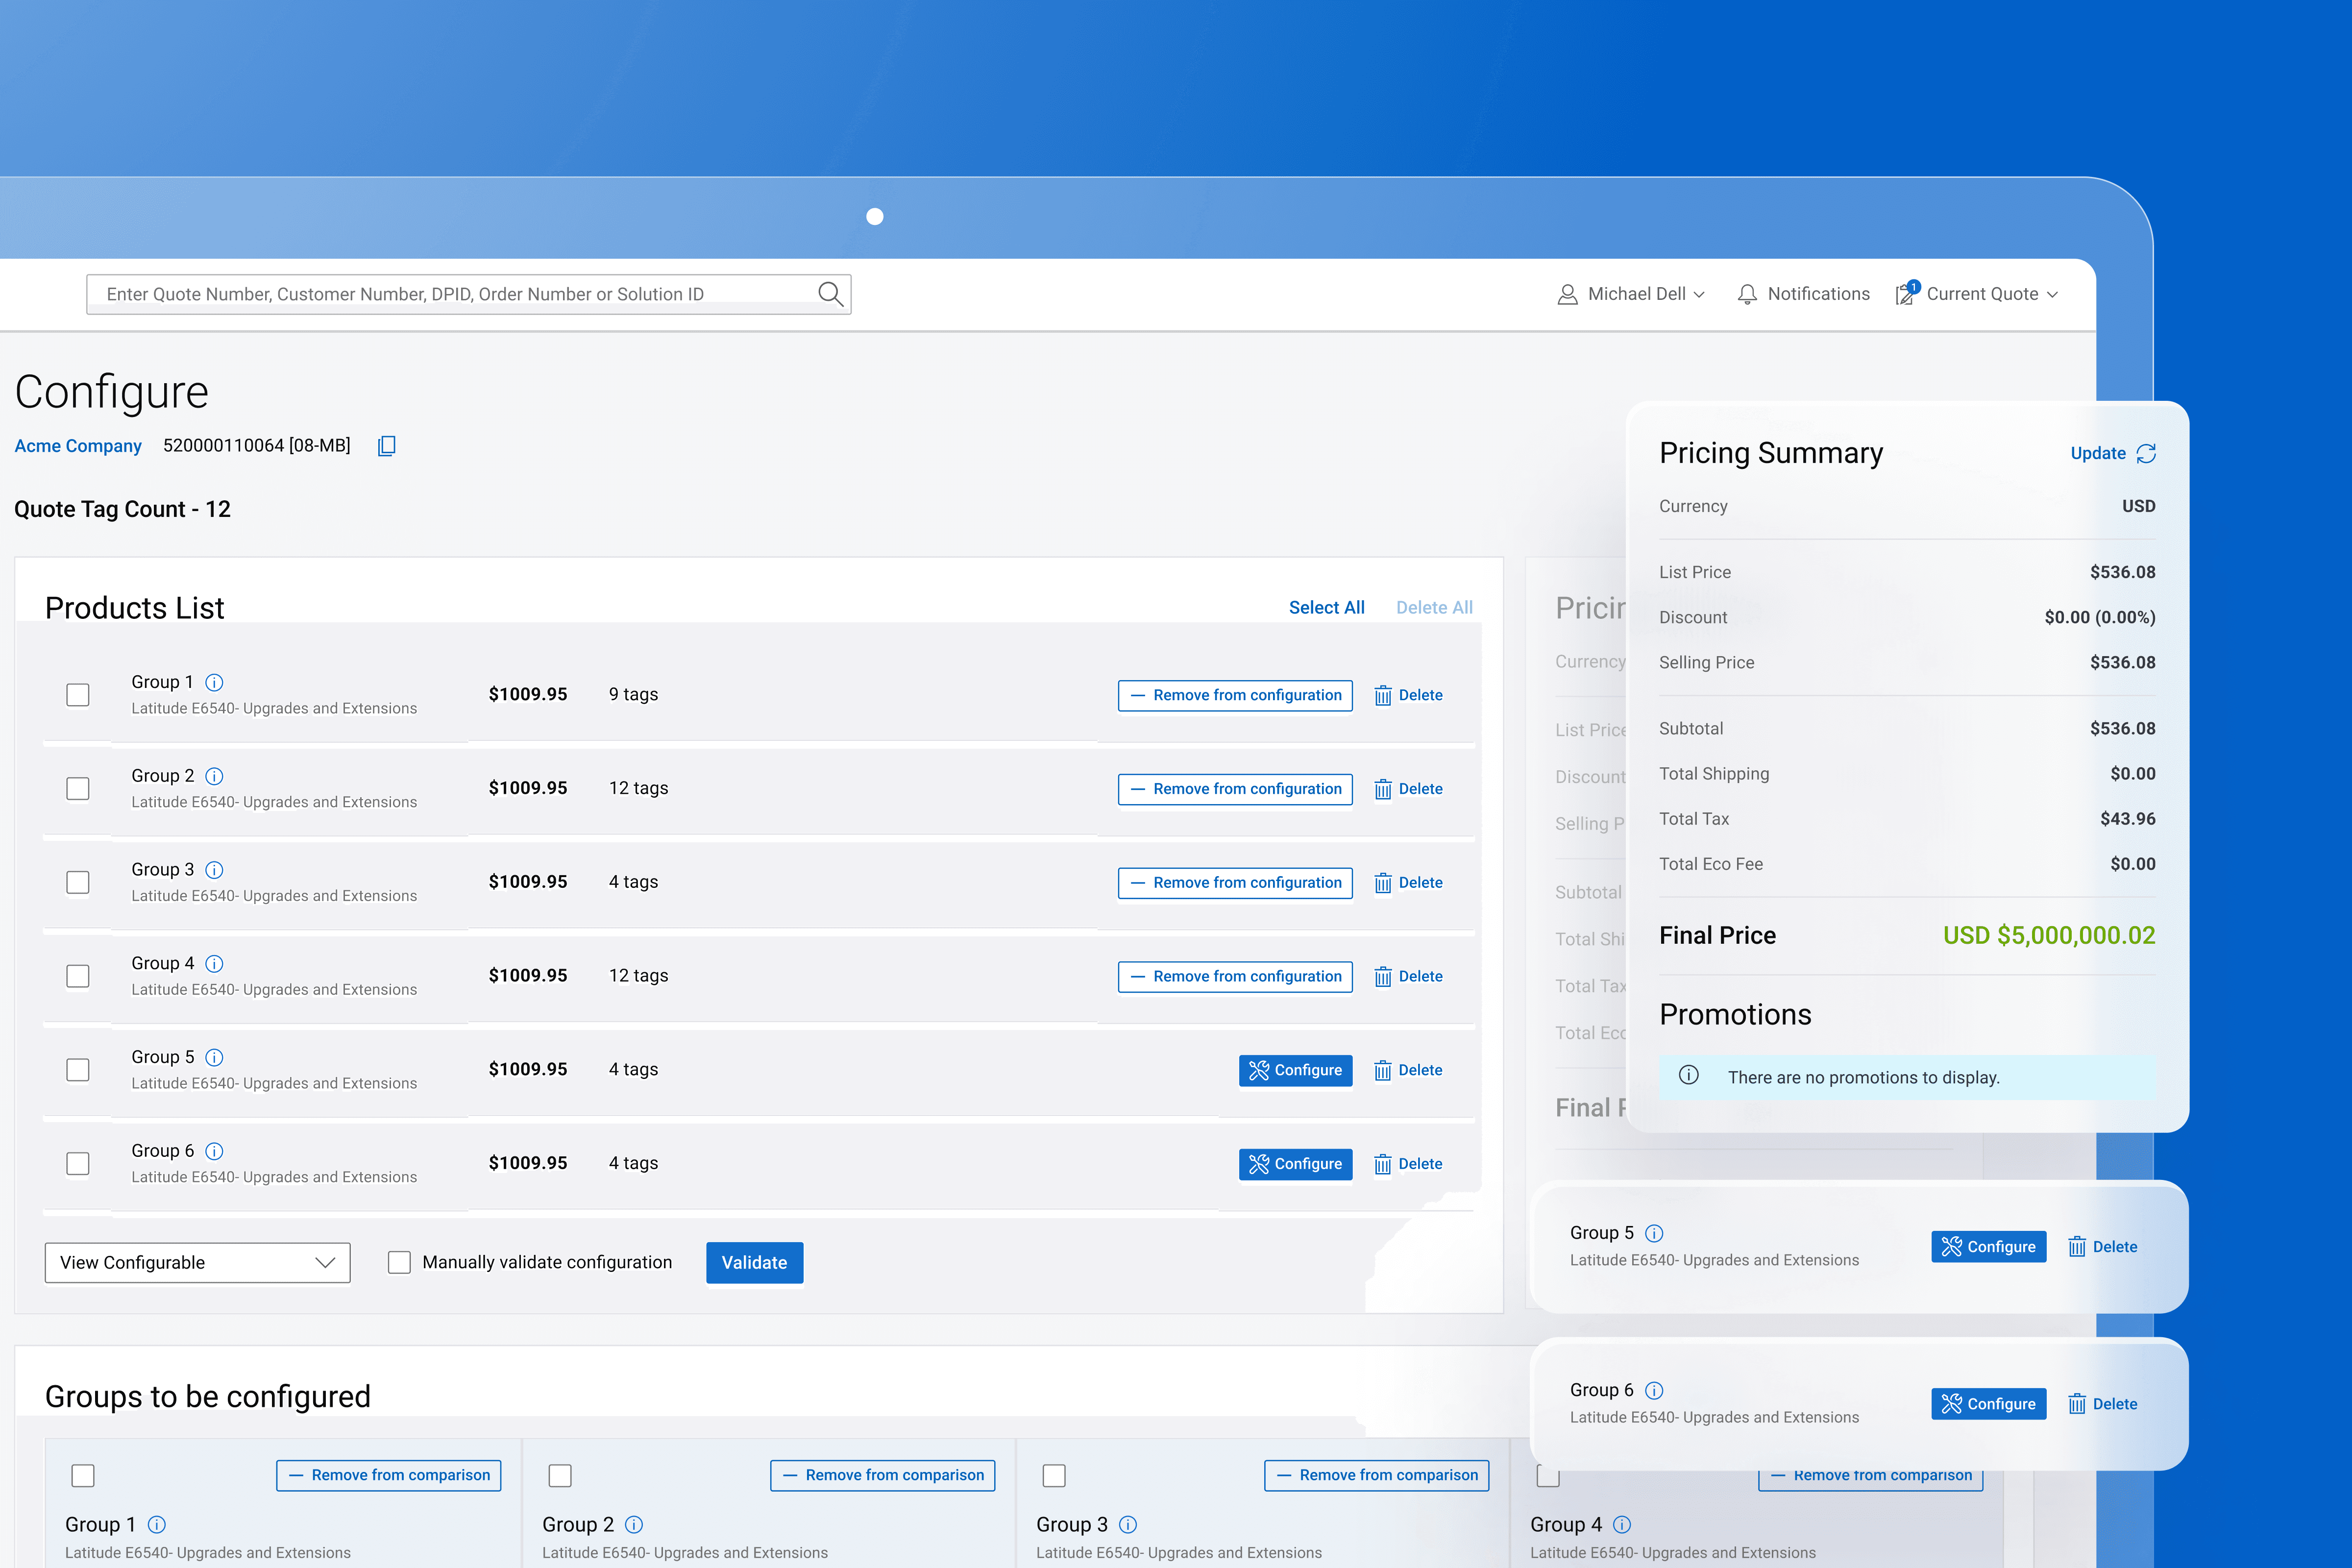Check the Group 5 row checkbox
2352x1568 pixels.
[78, 1070]
